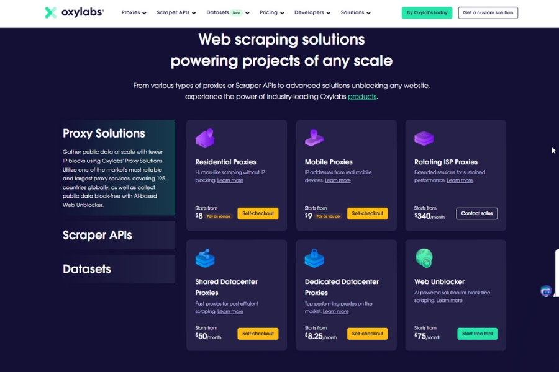
Task: Click Self-checkout for Shared Datacenter Proxies
Action: (258, 334)
